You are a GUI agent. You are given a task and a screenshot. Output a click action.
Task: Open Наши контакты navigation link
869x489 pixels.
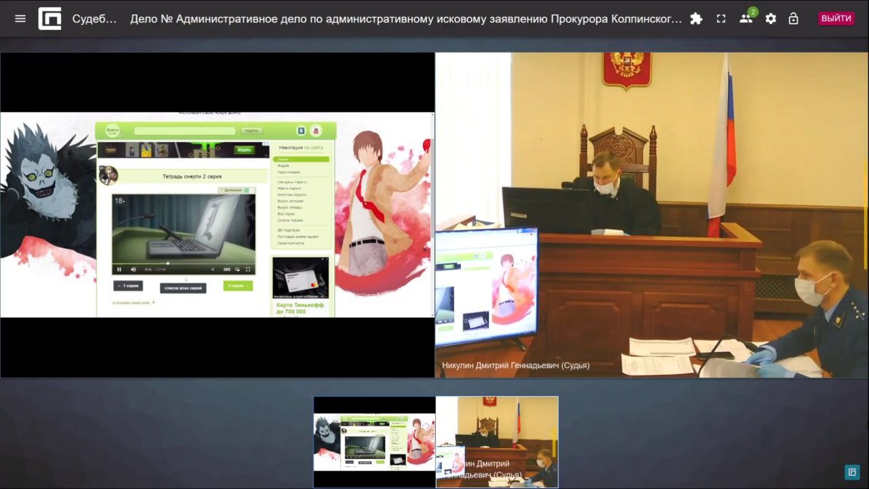coord(291,242)
